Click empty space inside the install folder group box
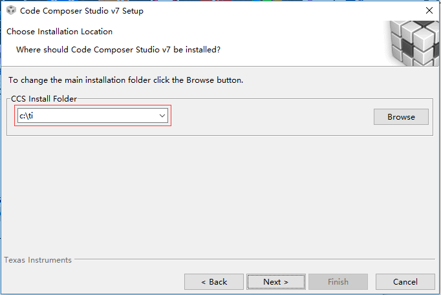 click(270, 117)
